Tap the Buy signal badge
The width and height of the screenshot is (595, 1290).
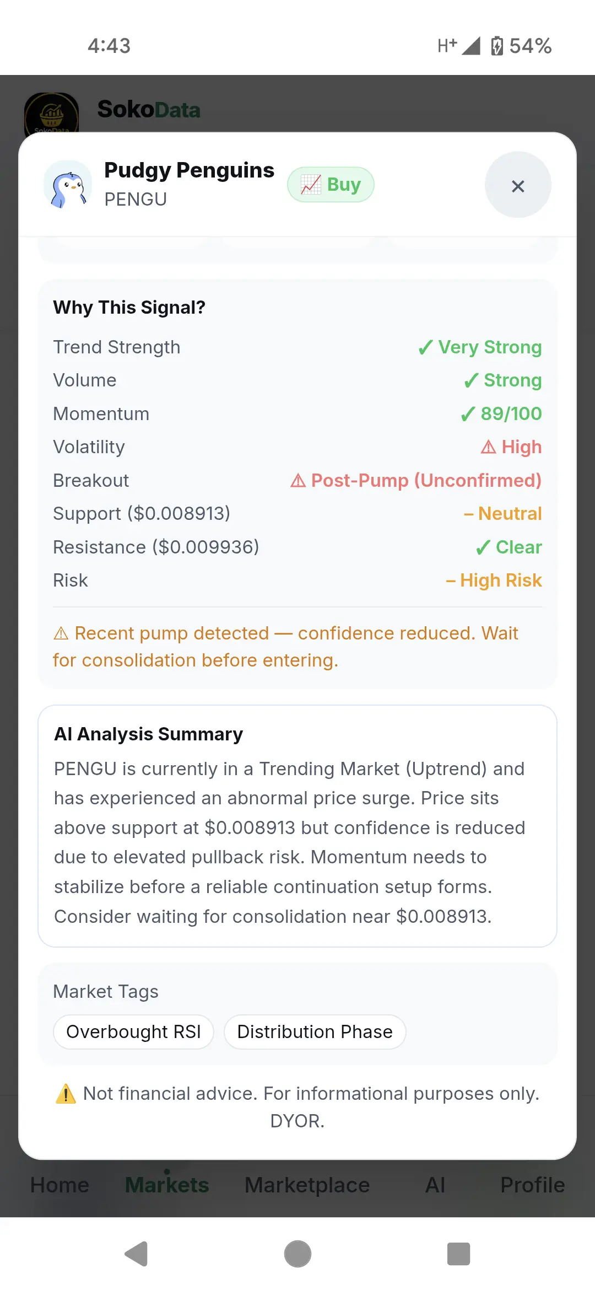pyautogui.click(x=331, y=185)
